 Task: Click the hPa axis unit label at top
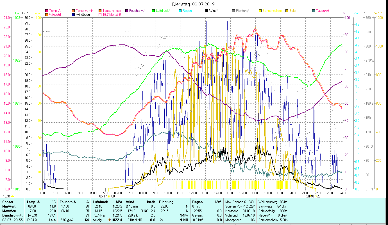[x=16, y=13]
